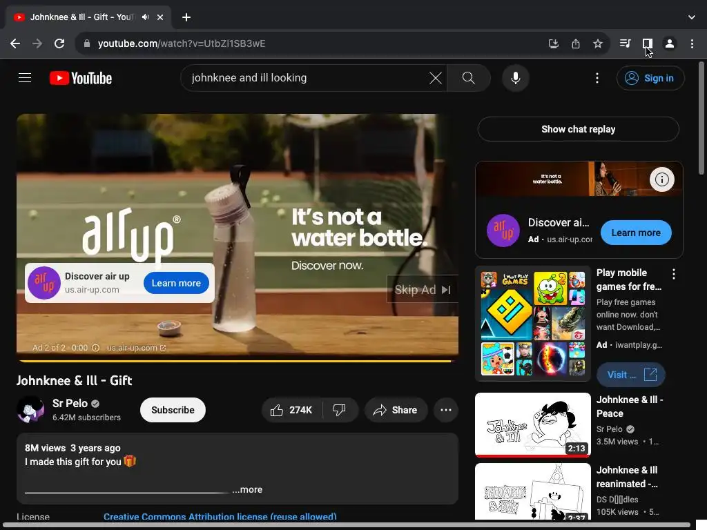Like the video (274K)
Image resolution: width=707 pixels, height=530 pixels.
(x=292, y=410)
